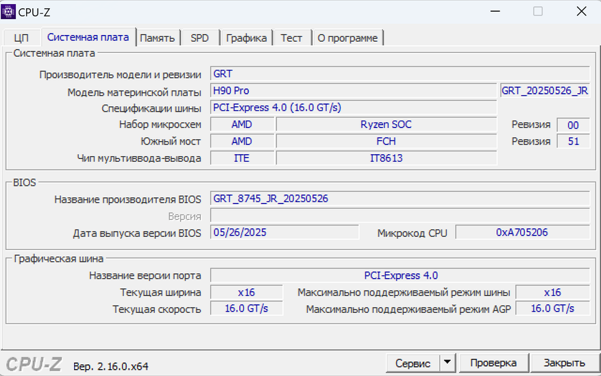Click the Чип мультиввода-вывода label

click(139, 158)
